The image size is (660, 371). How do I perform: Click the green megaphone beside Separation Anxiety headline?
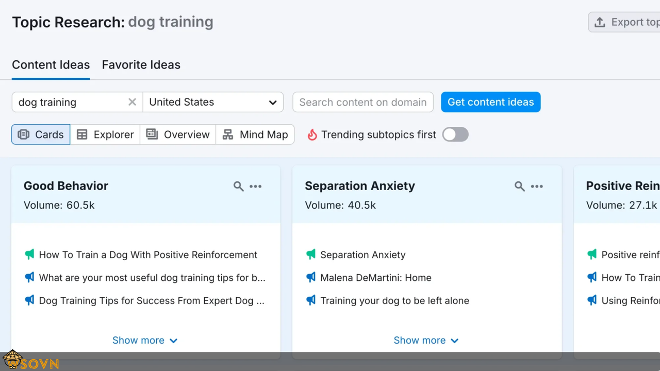click(310, 254)
